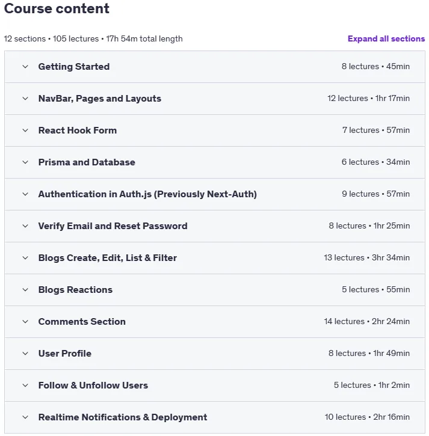The width and height of the screenshot is (429, 436).
Task: Expand chevron for Authentication in Auth.js section
Action: click(x=25, y=194)
